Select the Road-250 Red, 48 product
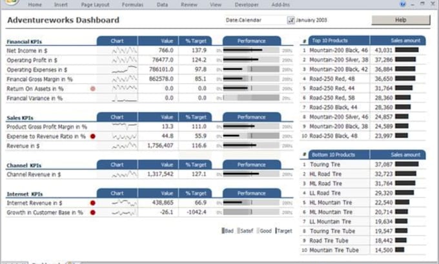The width and height of the screenshot is (439, 264). tap(332, 79)
